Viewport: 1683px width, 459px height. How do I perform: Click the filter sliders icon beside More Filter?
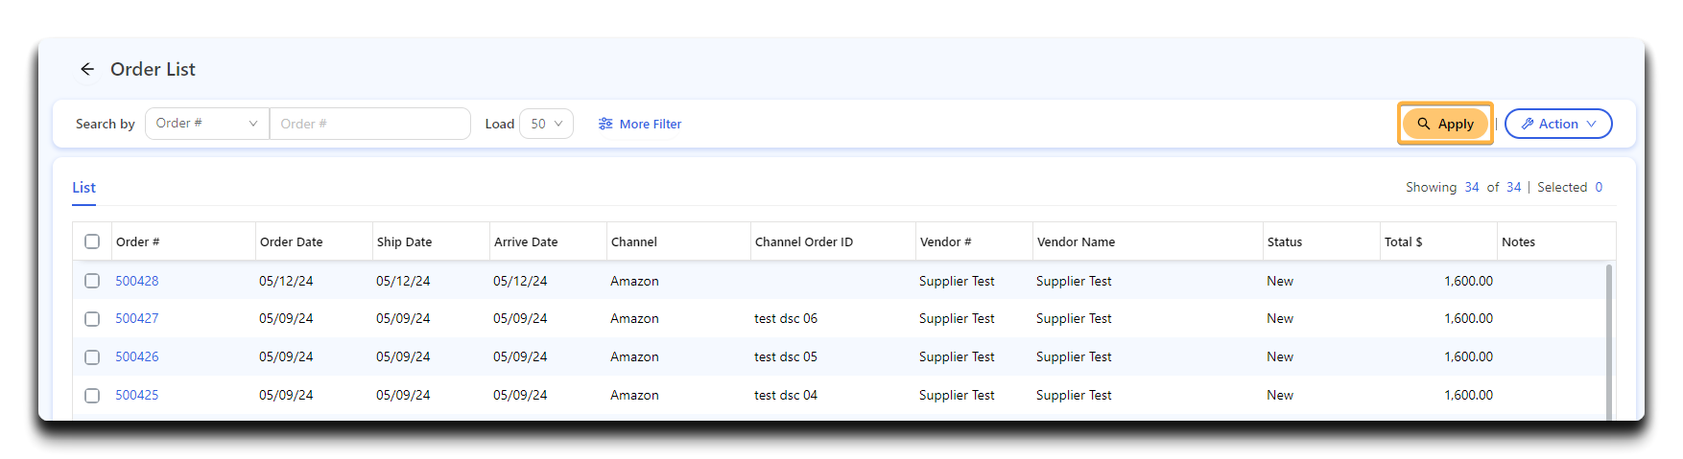tap(605, 124)
